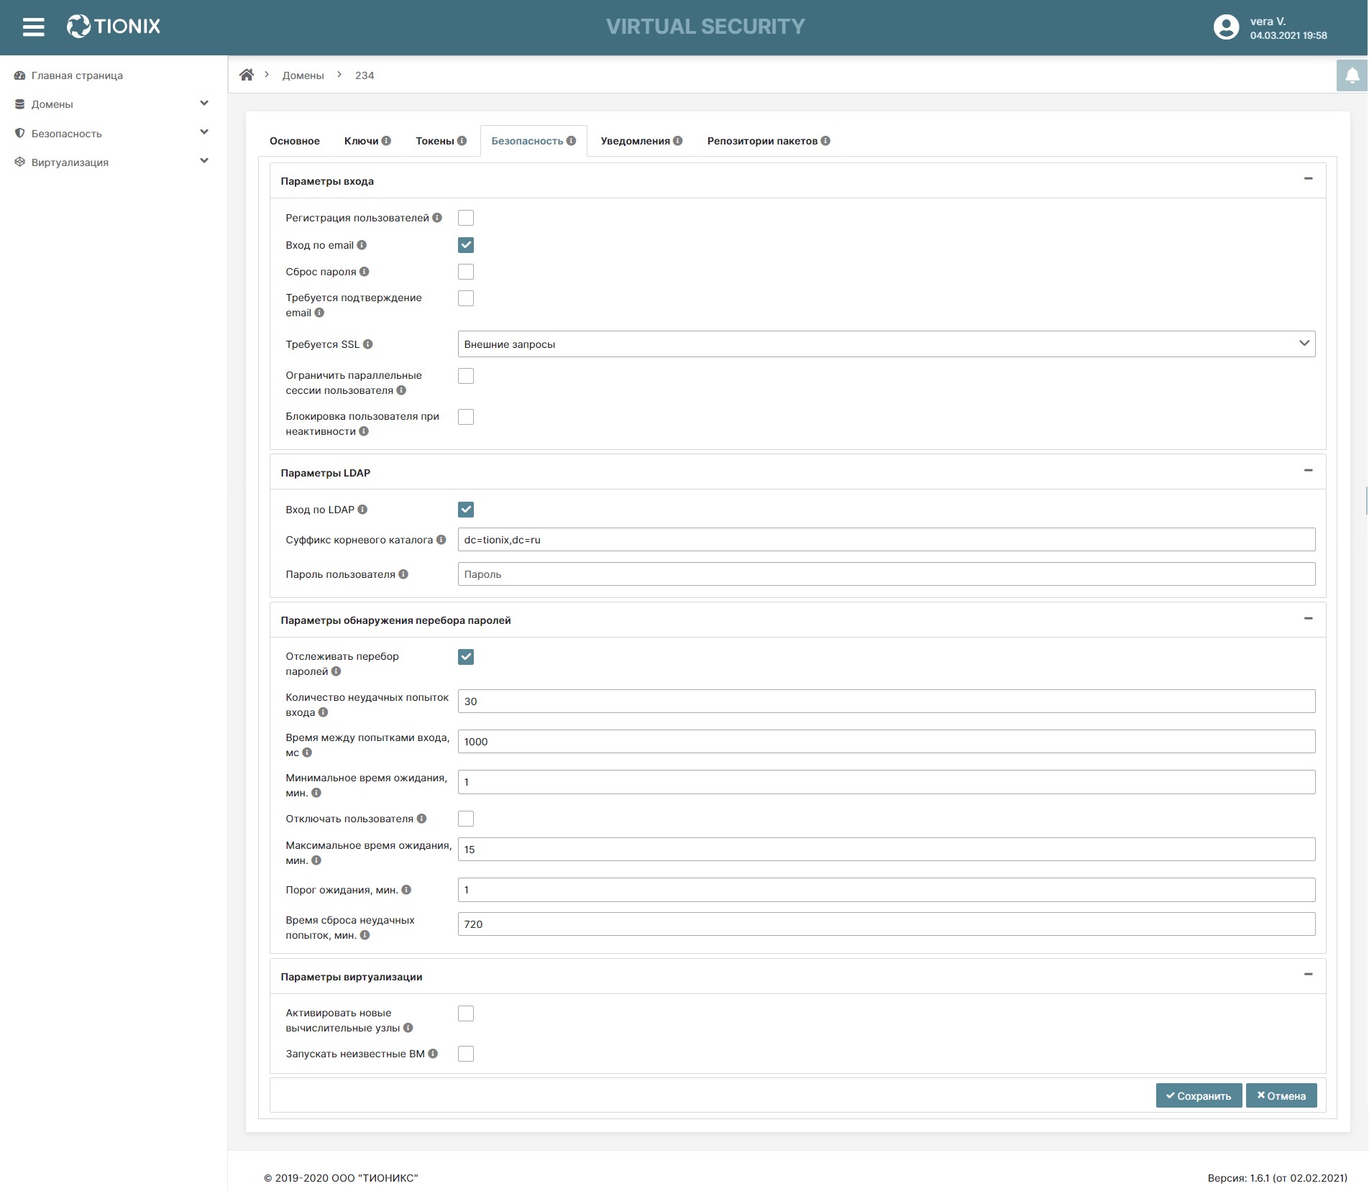This screenshot has height=1191, width=1369.
Task: Open the hamburger navigation menu
Action: [33, 27]
